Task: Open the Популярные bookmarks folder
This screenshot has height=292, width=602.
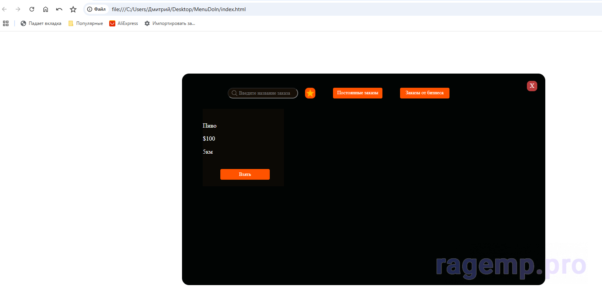Action: click(x=85, y=23)
